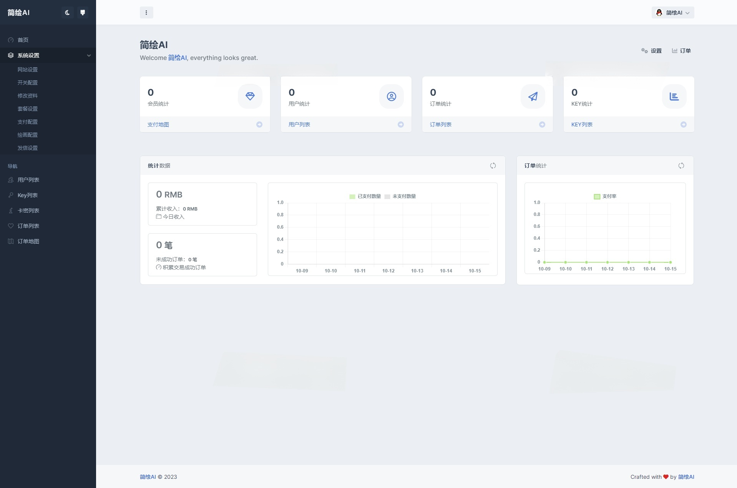Open 支付地图 link on the 会员统计 card
The width and height of the screenshot is (737, 488).
(158, 124)
